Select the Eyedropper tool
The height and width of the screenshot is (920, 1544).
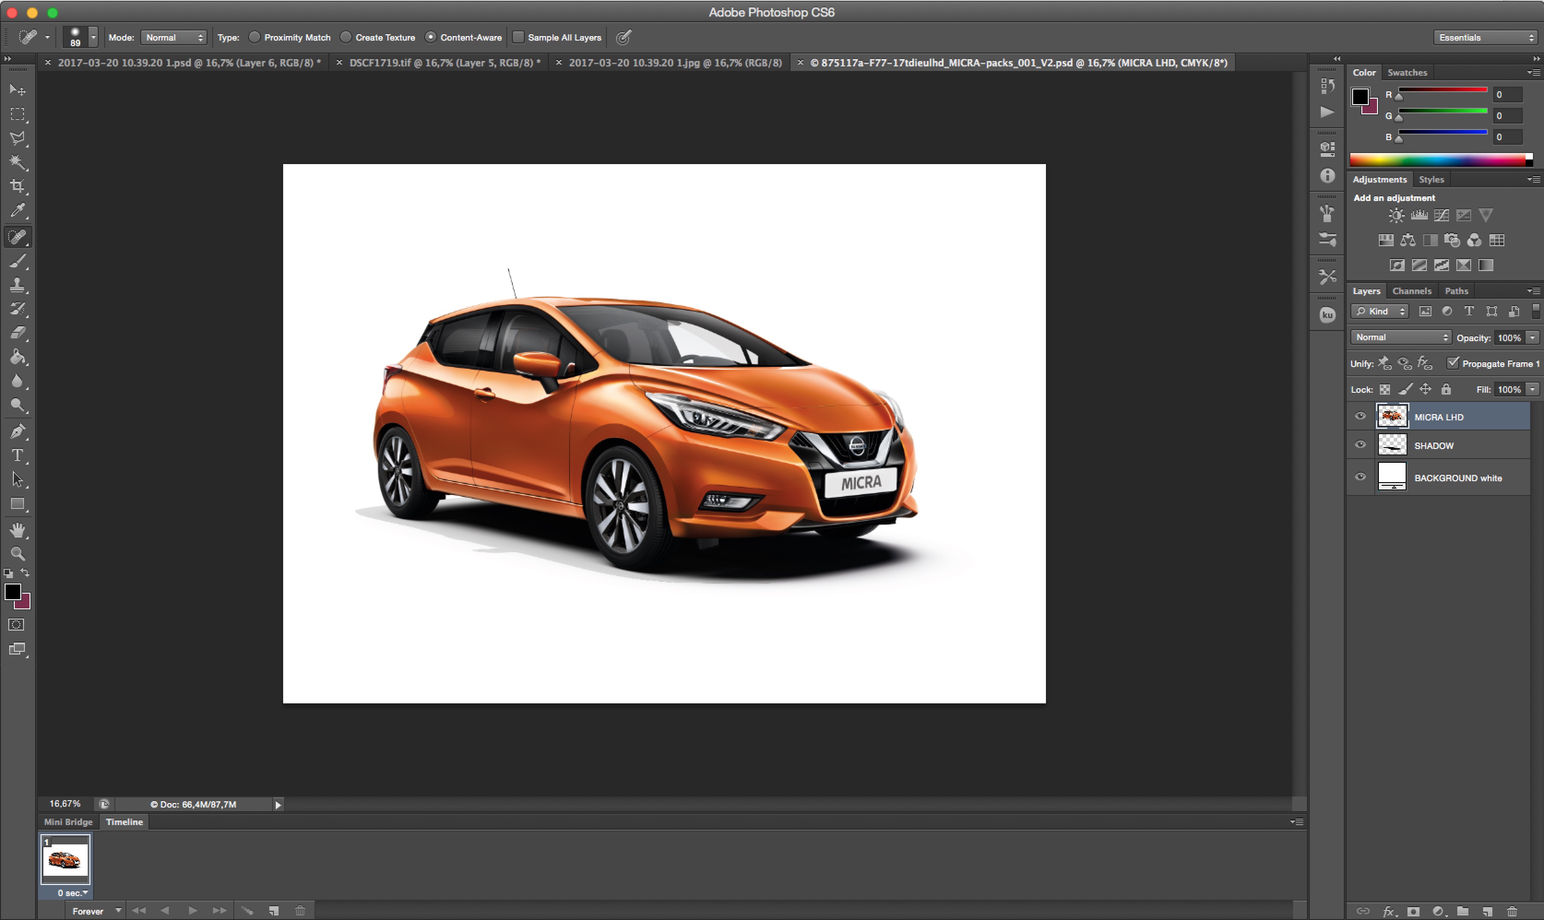pyautogui.click(x=18, y=211)
